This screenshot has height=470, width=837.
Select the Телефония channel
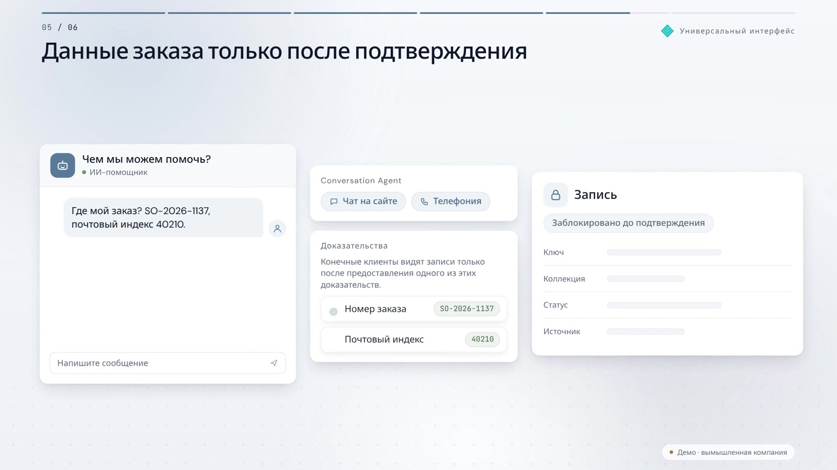[450, 201]
